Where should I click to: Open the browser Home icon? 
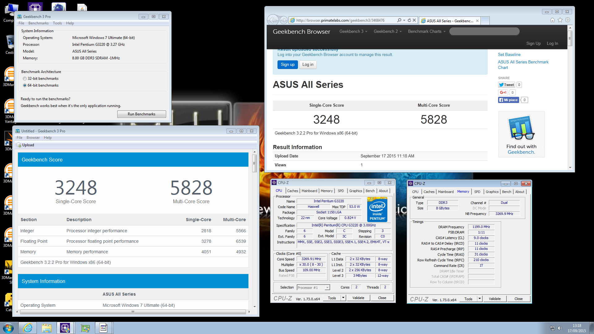[x=552, y=20]
